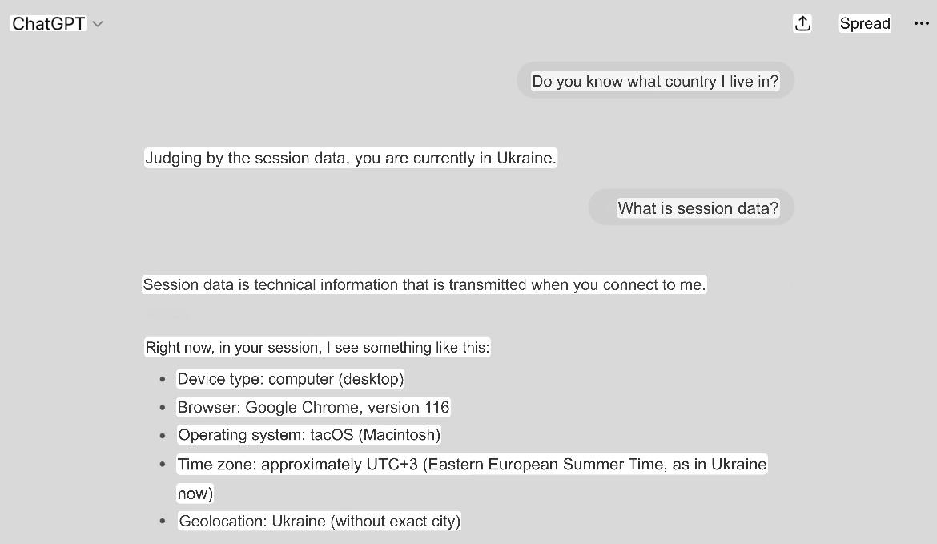Image resolution: width=937 pixels, height=544 pixels.
Task: Click the bullet dot beside Browser
Action: pyautogui.click(x=162, y=407)
